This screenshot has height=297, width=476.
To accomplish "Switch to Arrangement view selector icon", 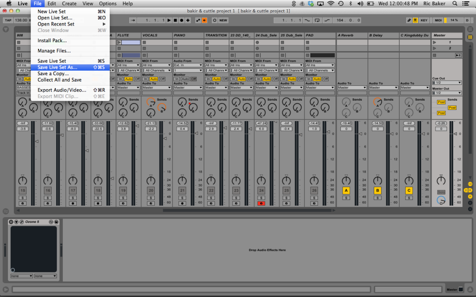I will pyautogui.click(x=470, y=29).
